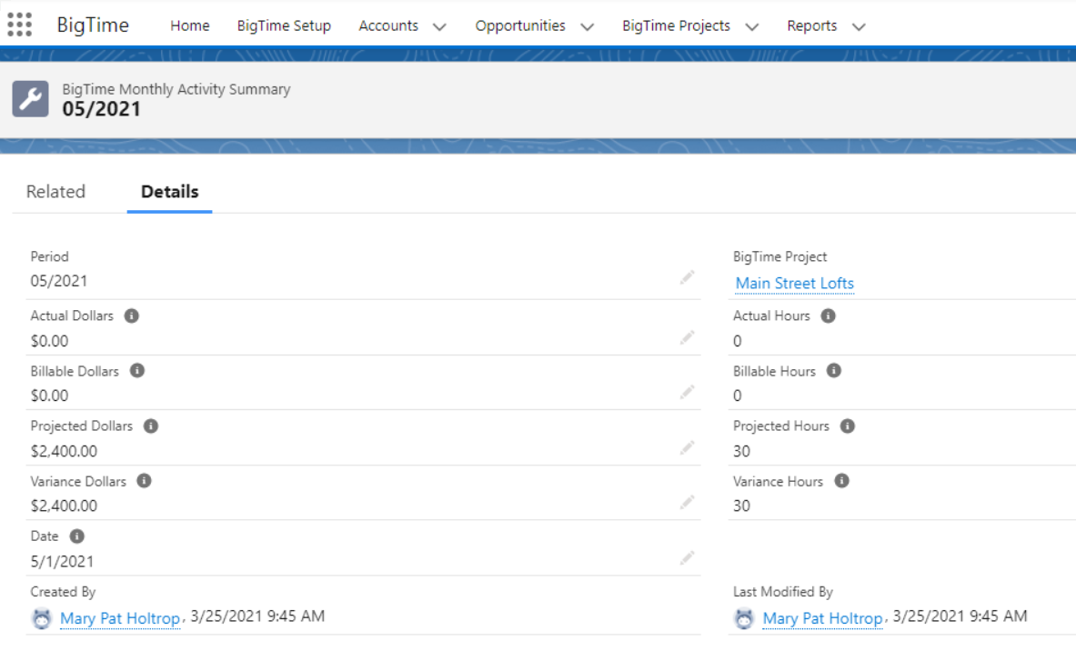Click the Actual Hours value 0
The width and height of the screenshot is (1076, 661).
click(x=737, y=341)
